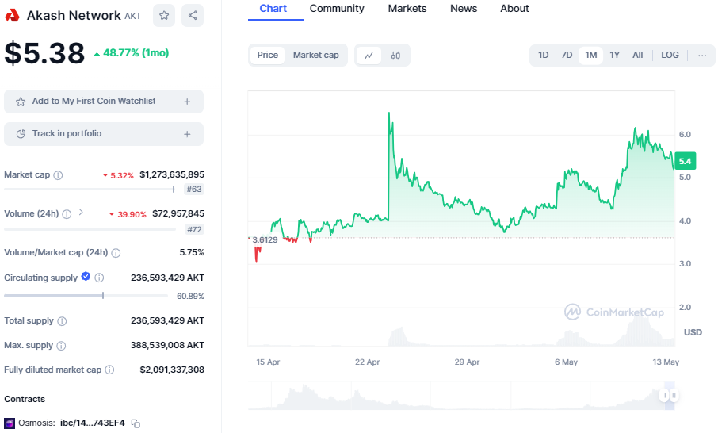
Task: Click the Osmosis chain icon
Action: 10,423
